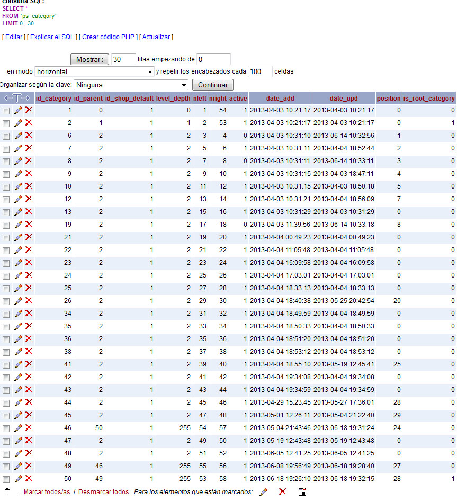Click the bottom red X to delete marked rows
Screen dimensions: 458x501
282,492
